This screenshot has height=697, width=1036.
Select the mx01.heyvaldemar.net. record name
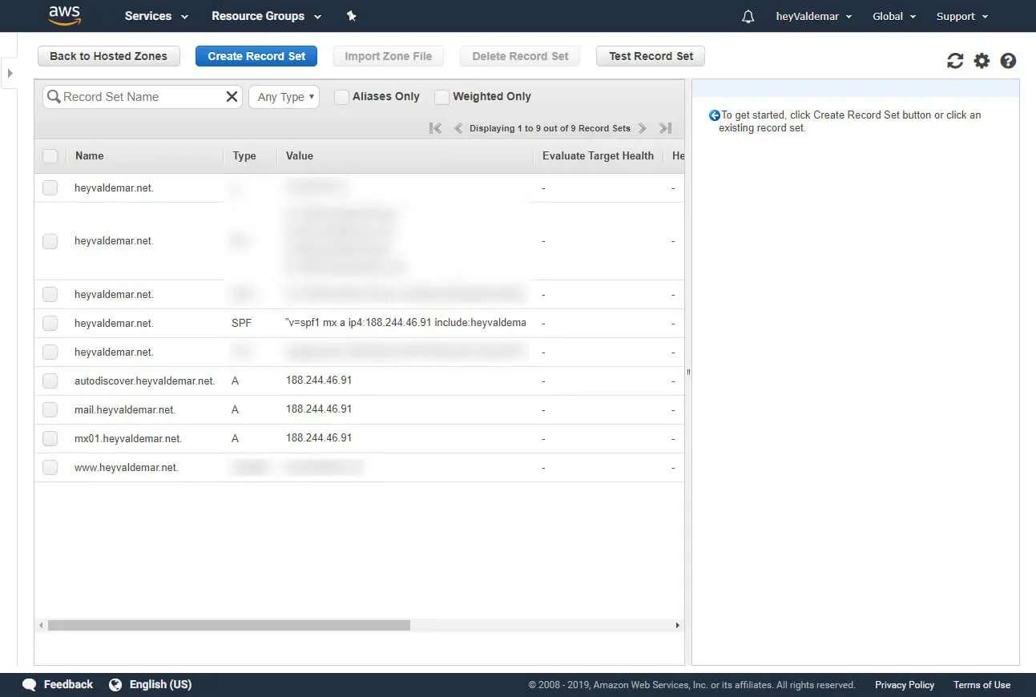pyautogui.click(x=128, y=439)
